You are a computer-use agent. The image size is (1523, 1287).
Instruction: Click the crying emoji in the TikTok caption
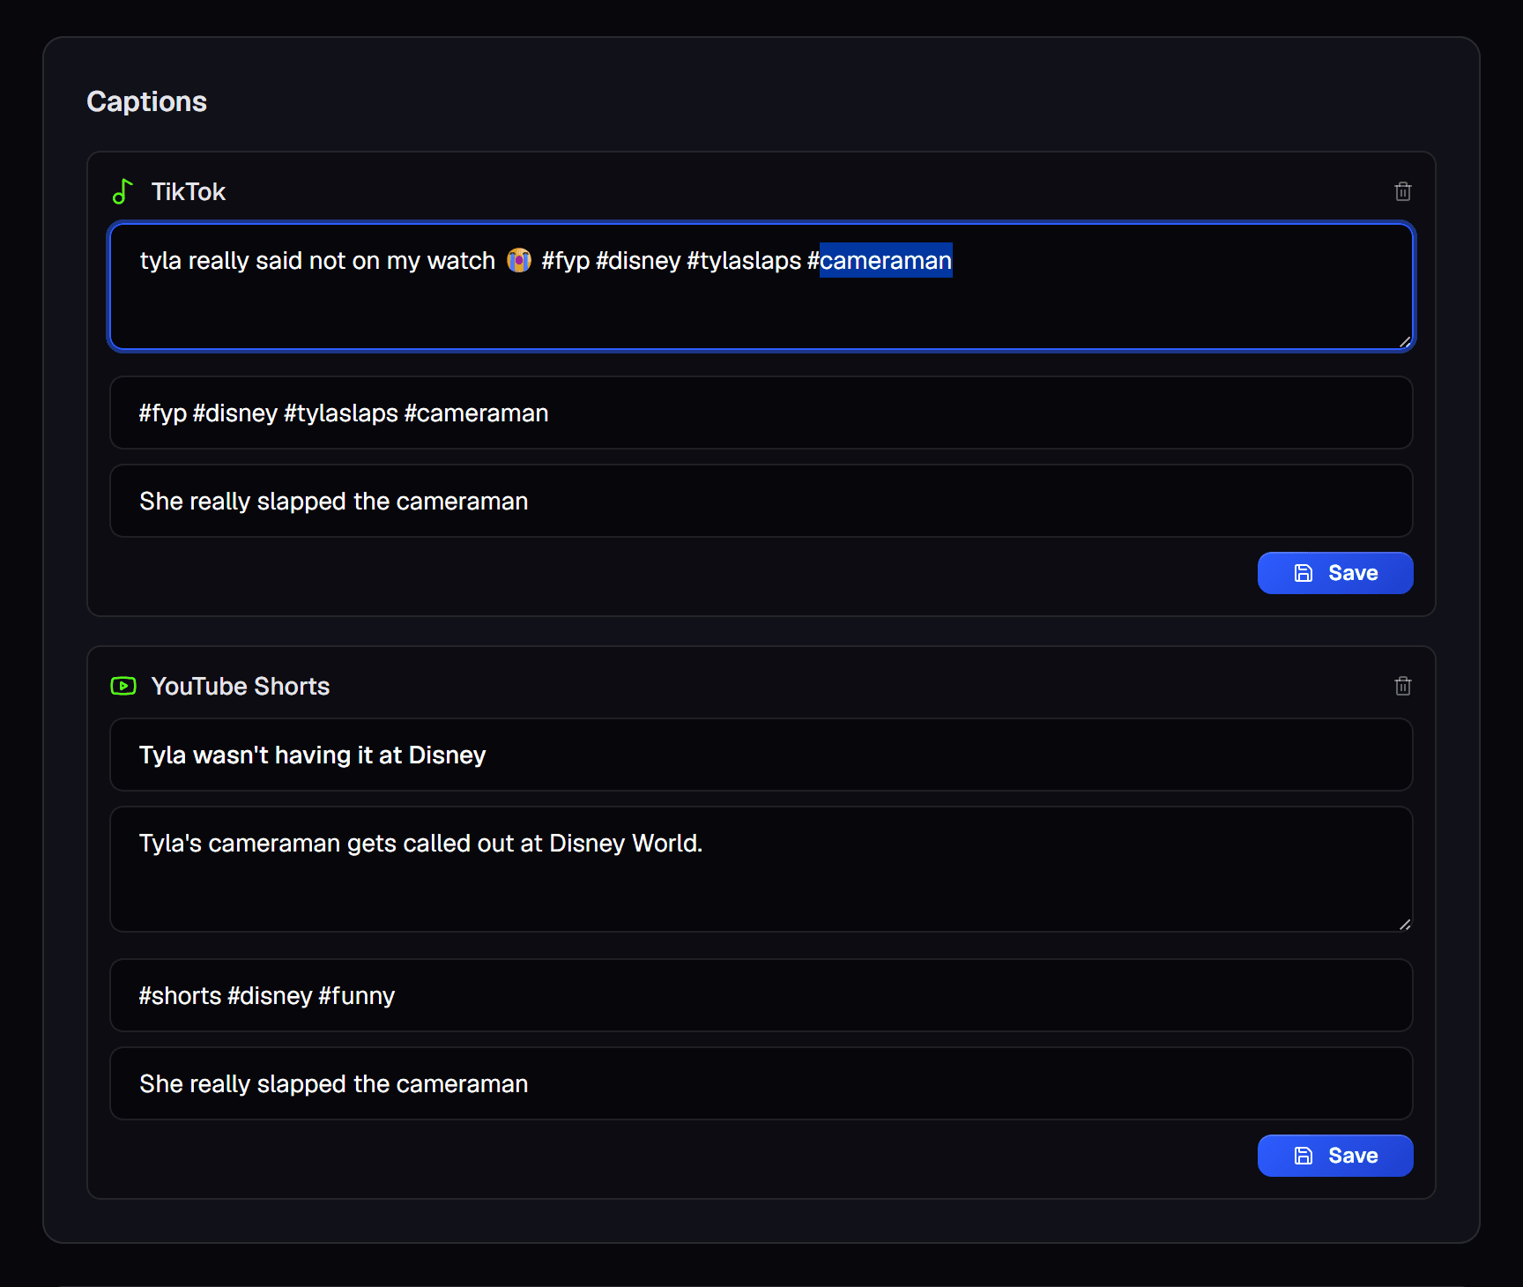[x=519, y=260]
